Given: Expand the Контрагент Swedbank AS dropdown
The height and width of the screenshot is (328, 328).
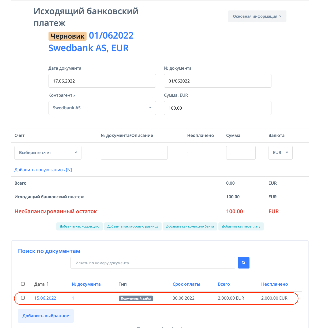Looking at the screenshot, I should pos(102,108).
